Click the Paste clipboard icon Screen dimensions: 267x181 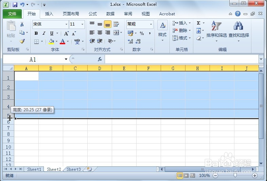click(11, 26)
